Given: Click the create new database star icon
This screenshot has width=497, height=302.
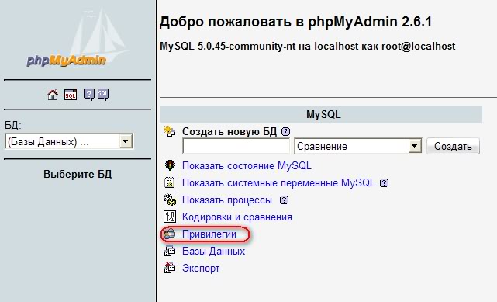Looking at the screenshot, I should pyautogui.click(x=169, y=131).
